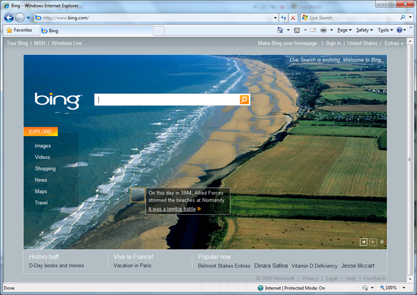Screen dimensions: 417x295
Task: Click the Bing logo
Action: coord(58,100)
